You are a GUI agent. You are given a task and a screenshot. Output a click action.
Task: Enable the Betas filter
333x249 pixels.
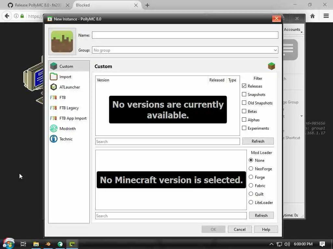coord(244,111)
